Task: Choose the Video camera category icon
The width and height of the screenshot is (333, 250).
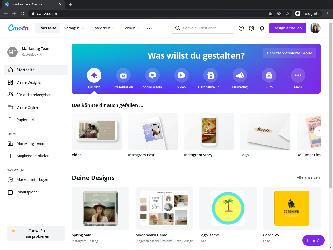Action: [x=182, y=75]
